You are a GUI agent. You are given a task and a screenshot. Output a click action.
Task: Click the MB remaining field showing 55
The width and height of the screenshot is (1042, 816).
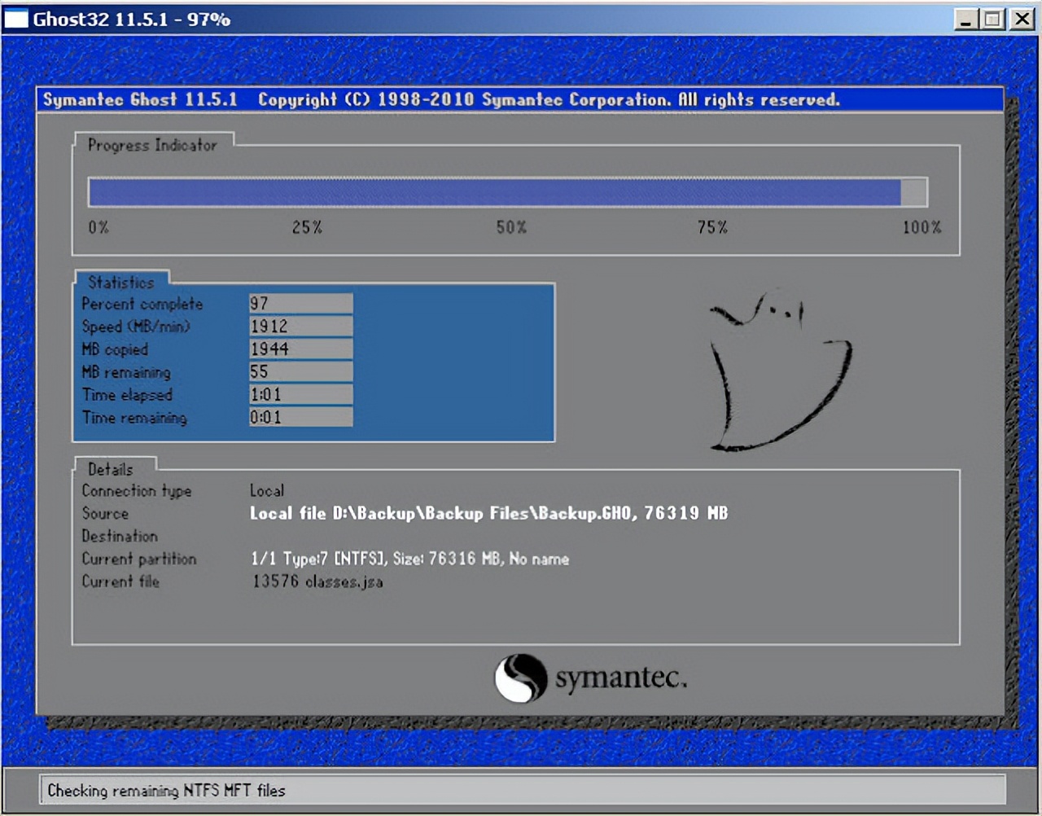(x=300, y=371)
